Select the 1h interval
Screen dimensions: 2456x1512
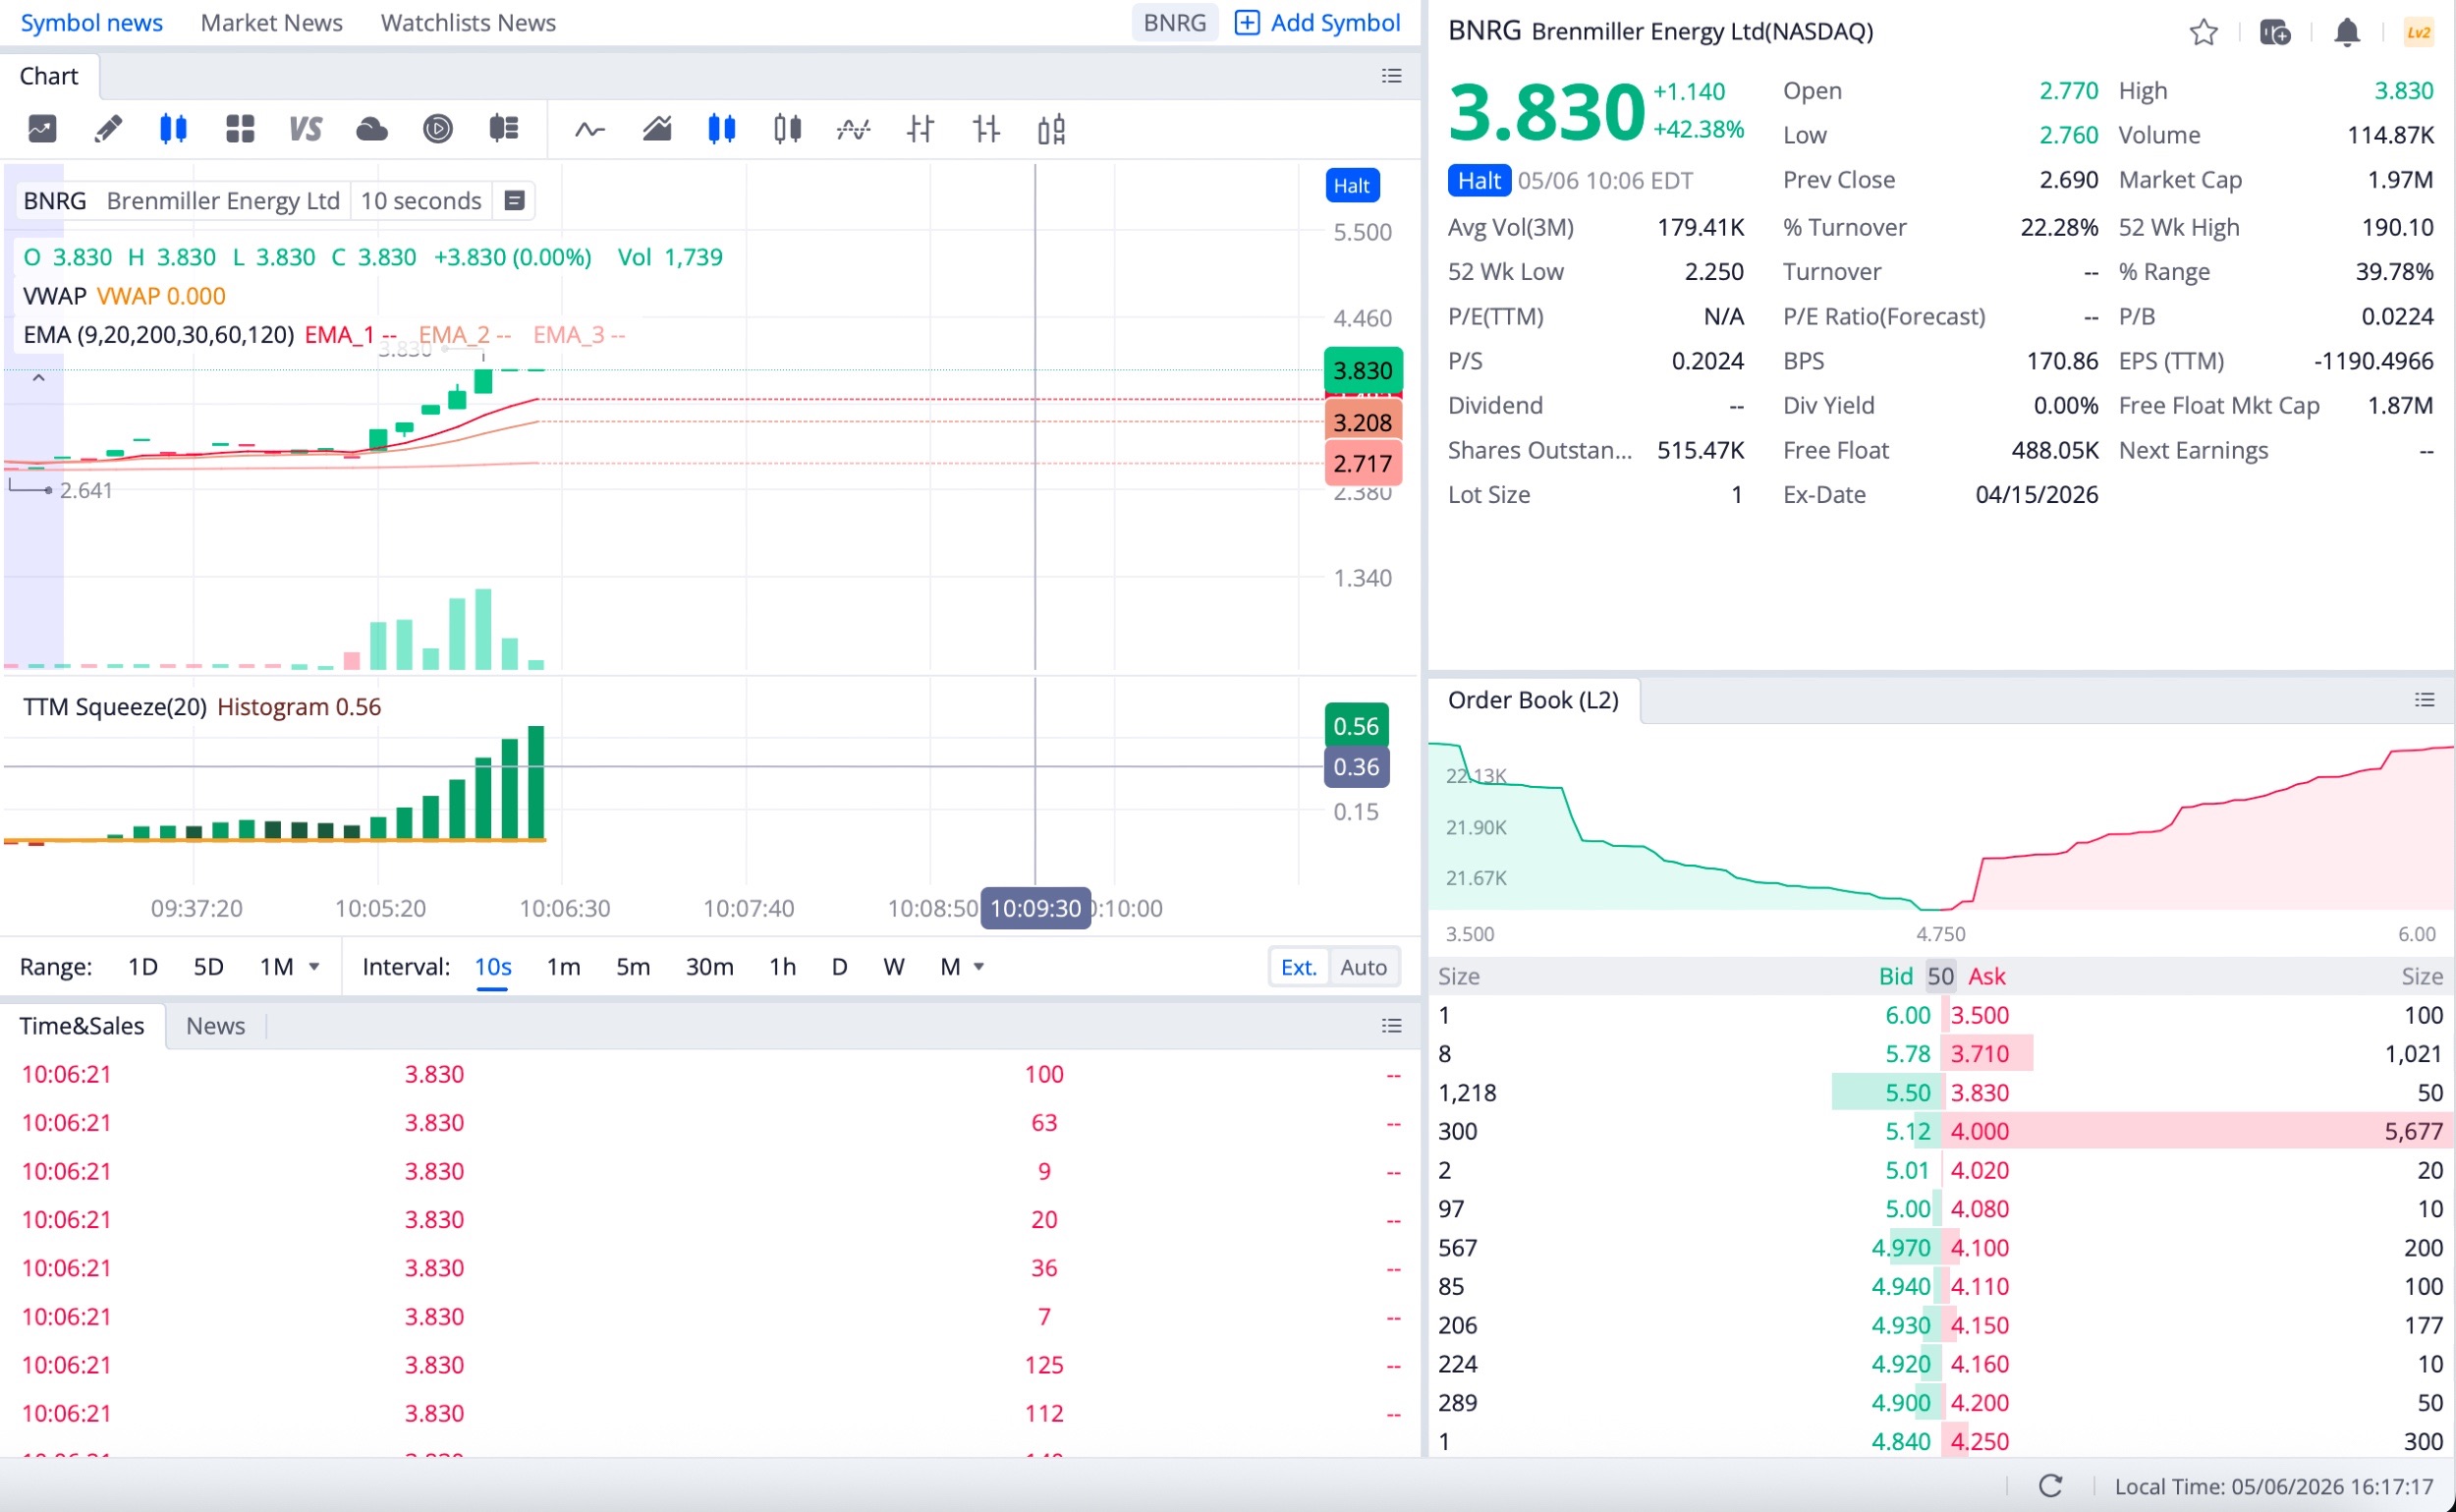click(x=783, y=967)
